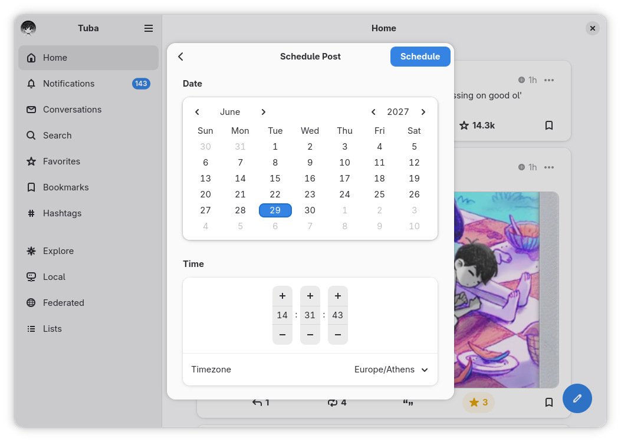Go back from Schedule Post dialog
Image resolution: width=621 pixels, height=442 pixels.
click(180, 57)
